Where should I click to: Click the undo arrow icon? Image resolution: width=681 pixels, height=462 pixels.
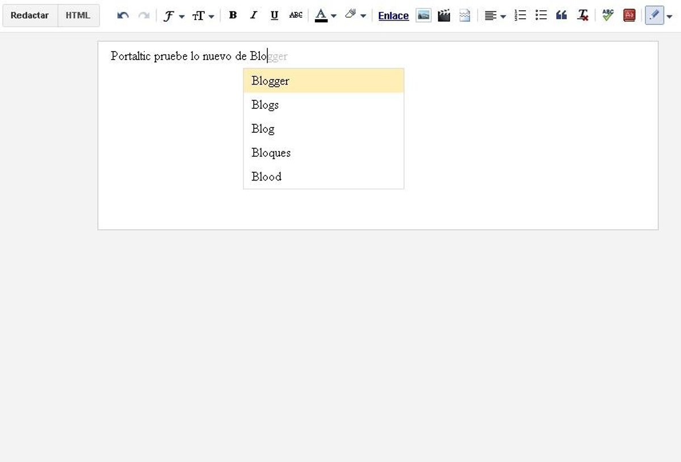coord(123,16)
